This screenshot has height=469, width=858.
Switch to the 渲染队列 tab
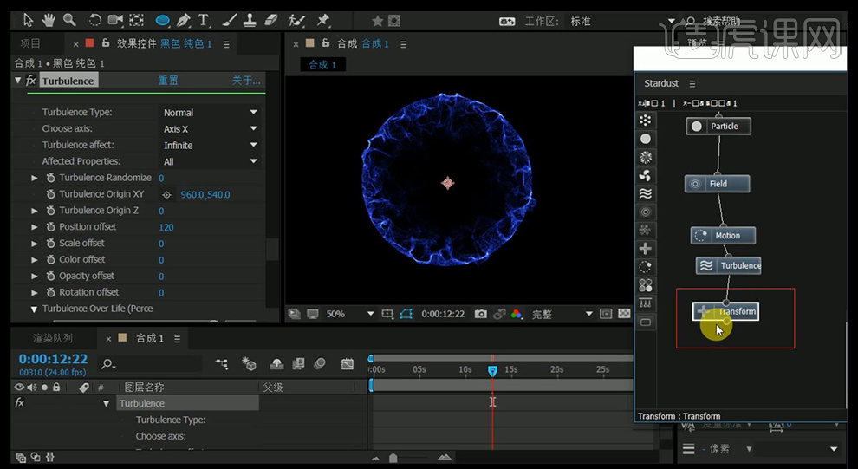[53, 338]
